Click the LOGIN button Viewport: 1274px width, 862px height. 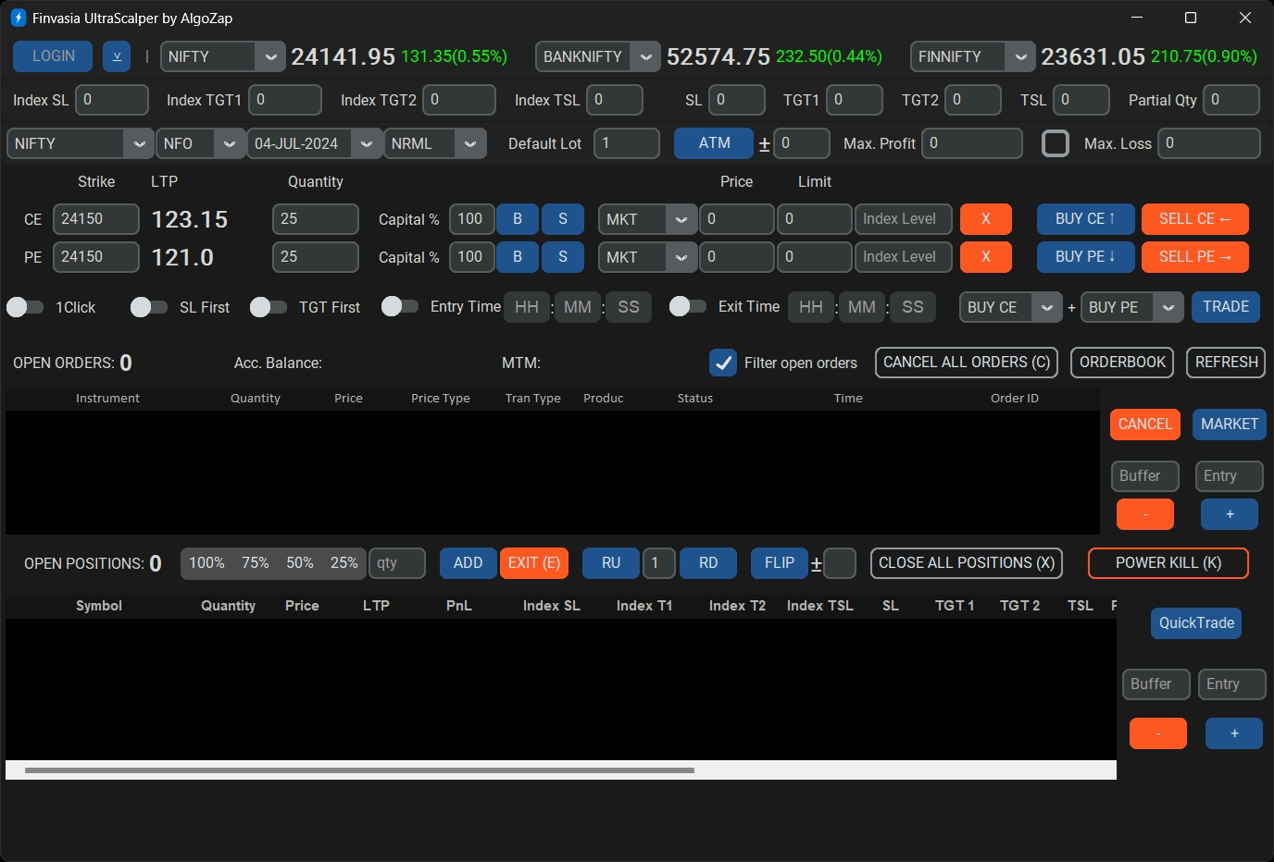point(53,56)
